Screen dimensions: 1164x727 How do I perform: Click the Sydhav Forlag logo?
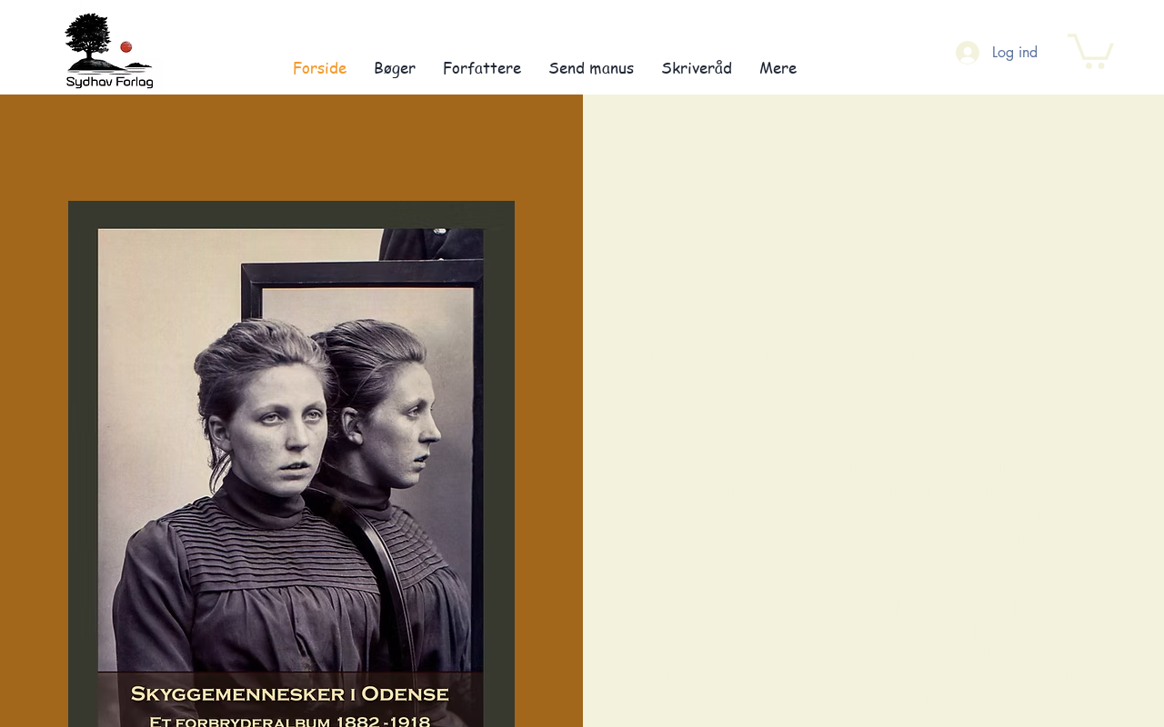click(x=109, y=51)
